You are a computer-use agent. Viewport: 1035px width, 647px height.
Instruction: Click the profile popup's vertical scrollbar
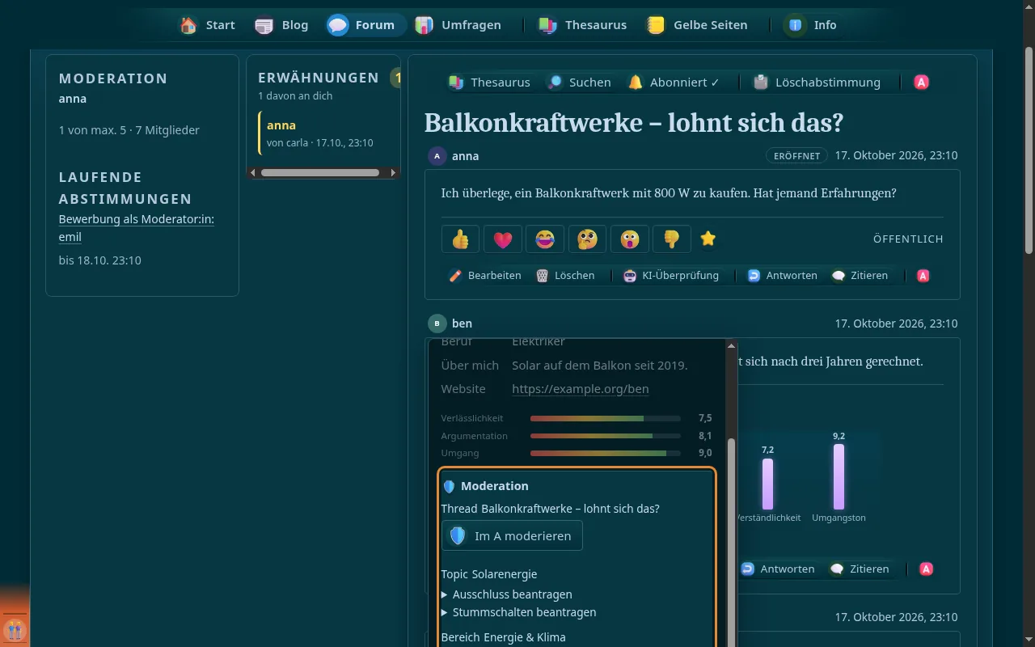point(732,542)
